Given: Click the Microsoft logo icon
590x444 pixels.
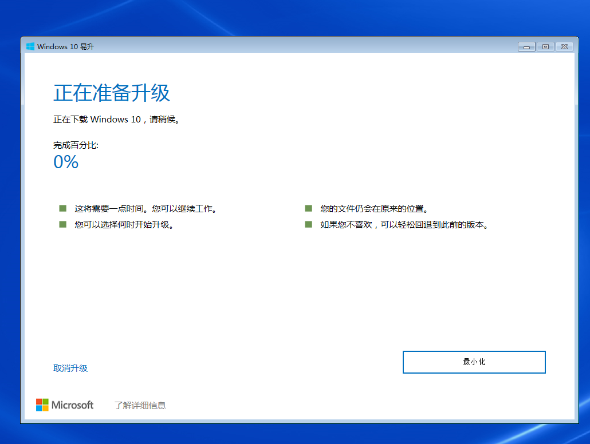Looking at the screenshot, I should (x=42, y=405).
